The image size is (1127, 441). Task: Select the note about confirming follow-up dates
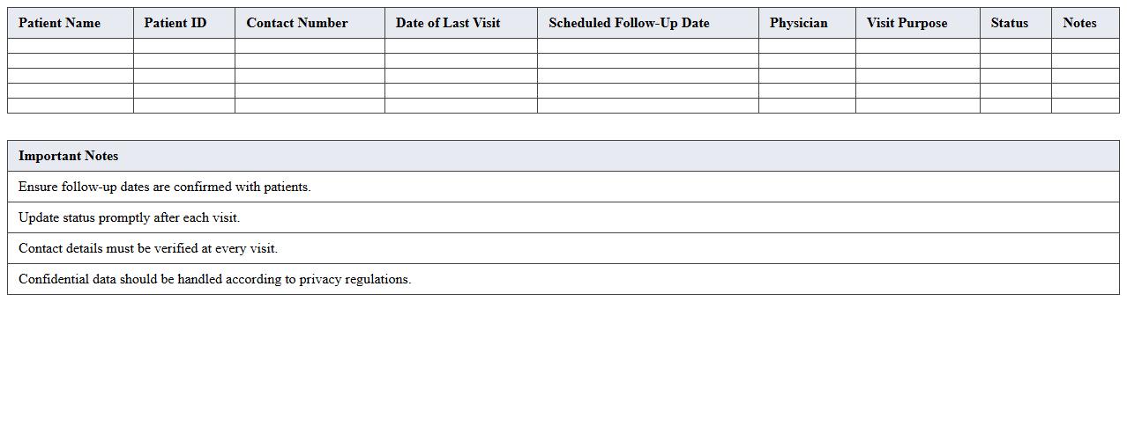pyautogui.click(x=165, y=187)
